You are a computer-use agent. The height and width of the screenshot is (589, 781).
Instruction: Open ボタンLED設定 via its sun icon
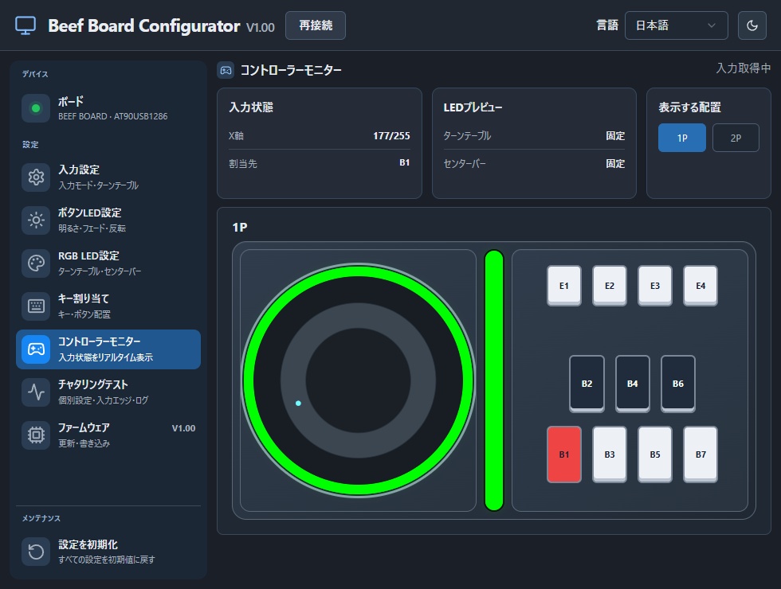[36, 220]
